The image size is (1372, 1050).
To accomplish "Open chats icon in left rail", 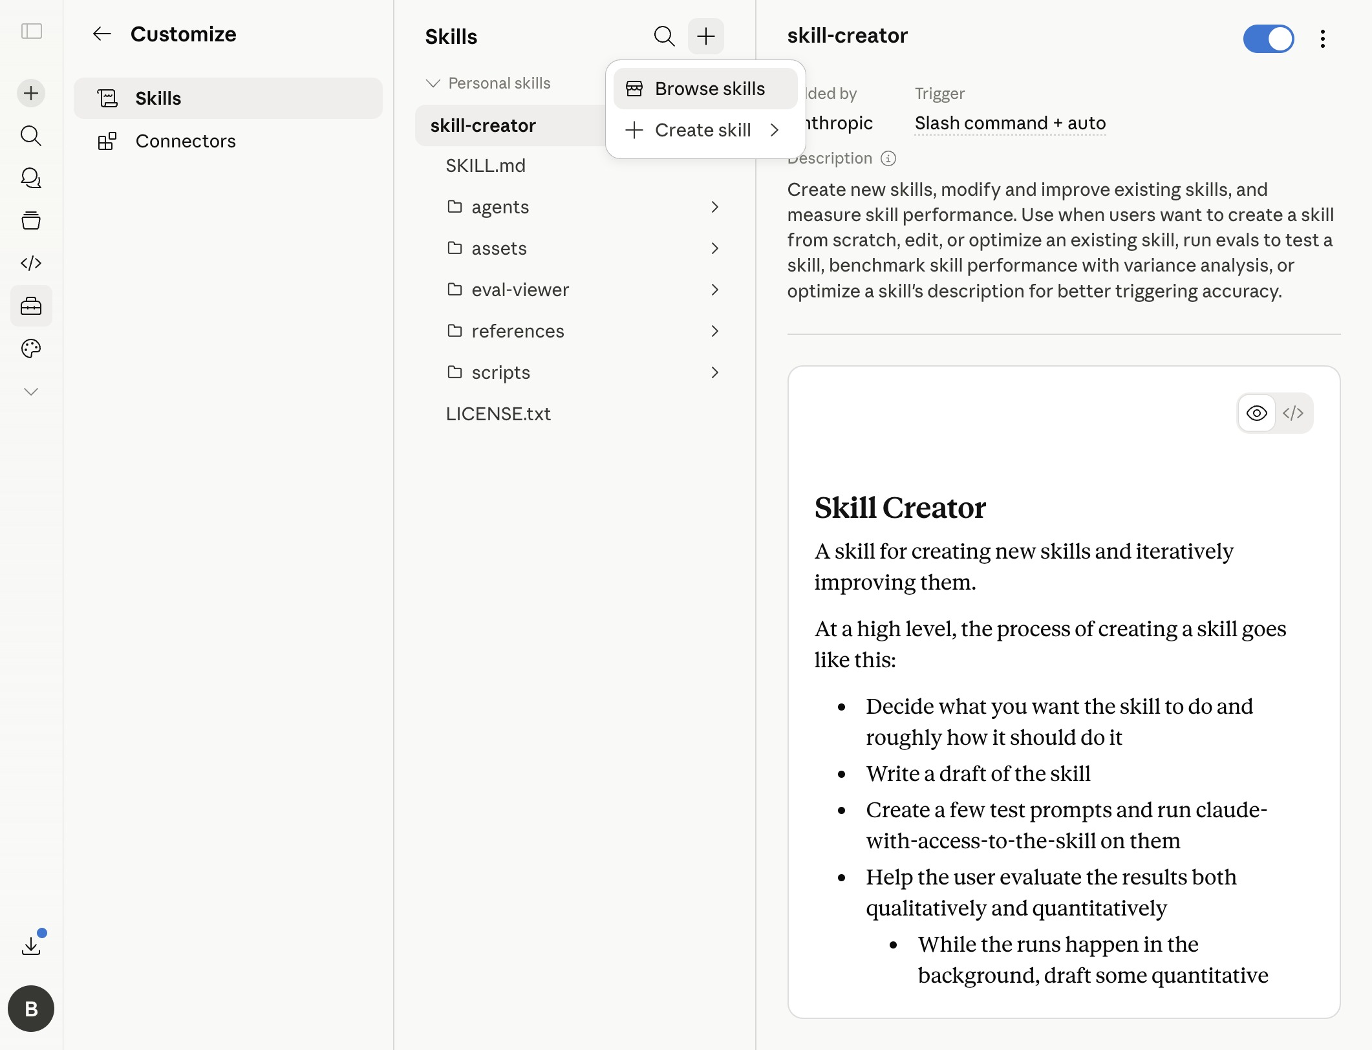I will 31,178.
